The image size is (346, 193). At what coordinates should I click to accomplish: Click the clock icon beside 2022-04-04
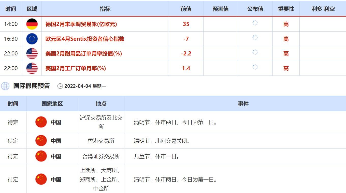click(60, 86)
